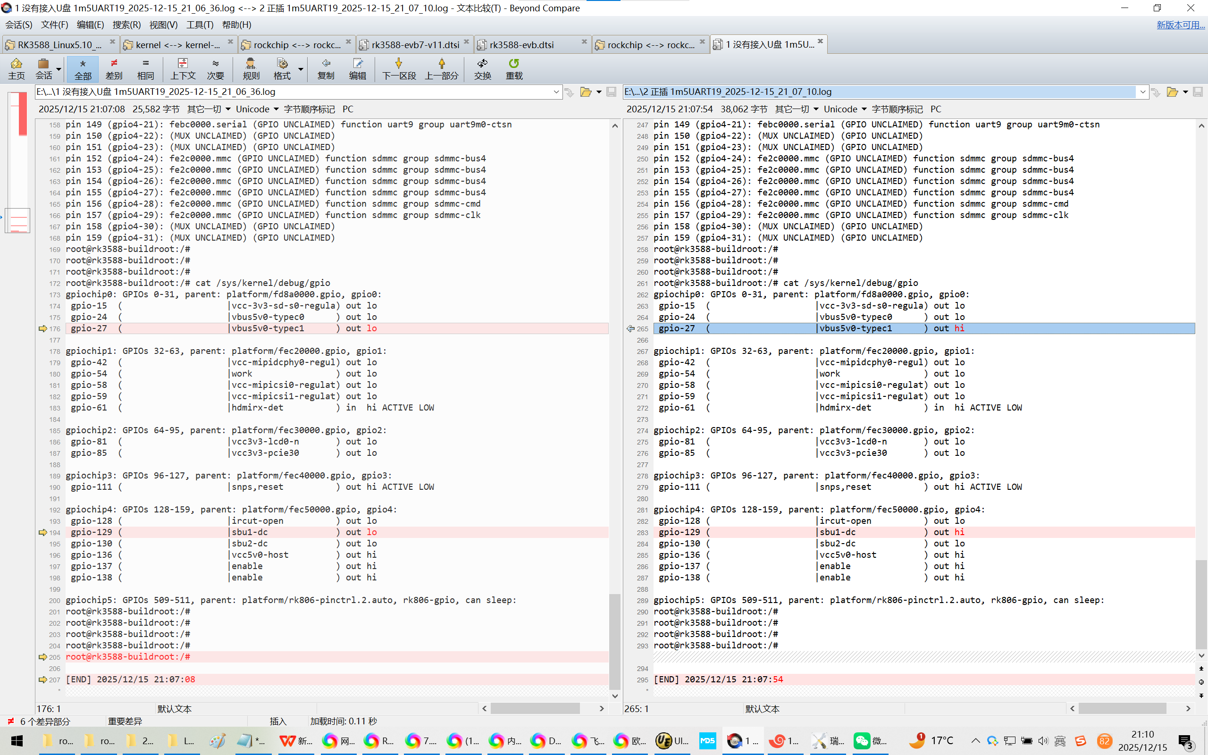The image size is (1208, 755).
Task: Jump to previous difference section (上一部分)
Action: tap(441, 68)
